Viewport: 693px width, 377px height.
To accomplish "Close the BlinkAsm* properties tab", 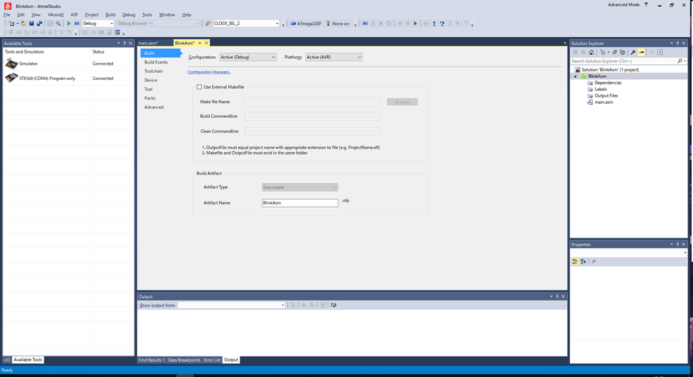I will click(x=206, y=43).
